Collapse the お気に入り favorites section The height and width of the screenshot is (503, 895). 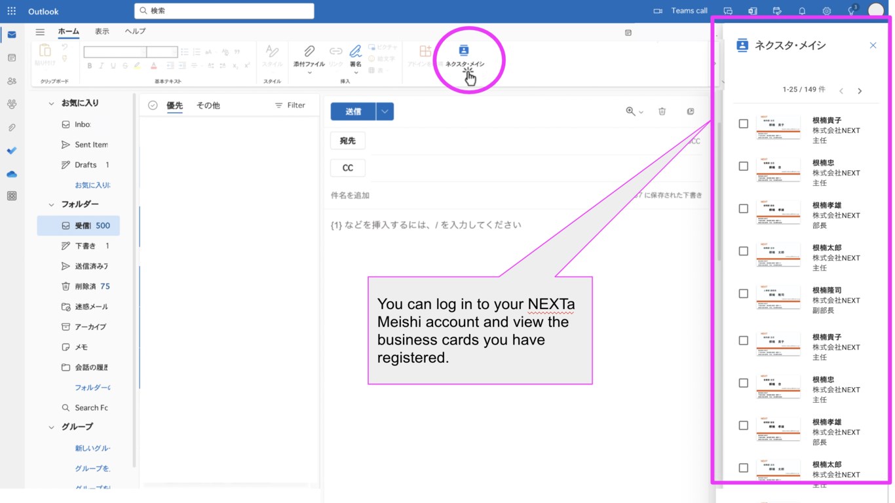(x=51, y=103)
